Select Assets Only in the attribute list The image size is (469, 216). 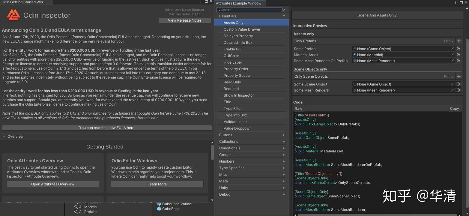point(233,22)
